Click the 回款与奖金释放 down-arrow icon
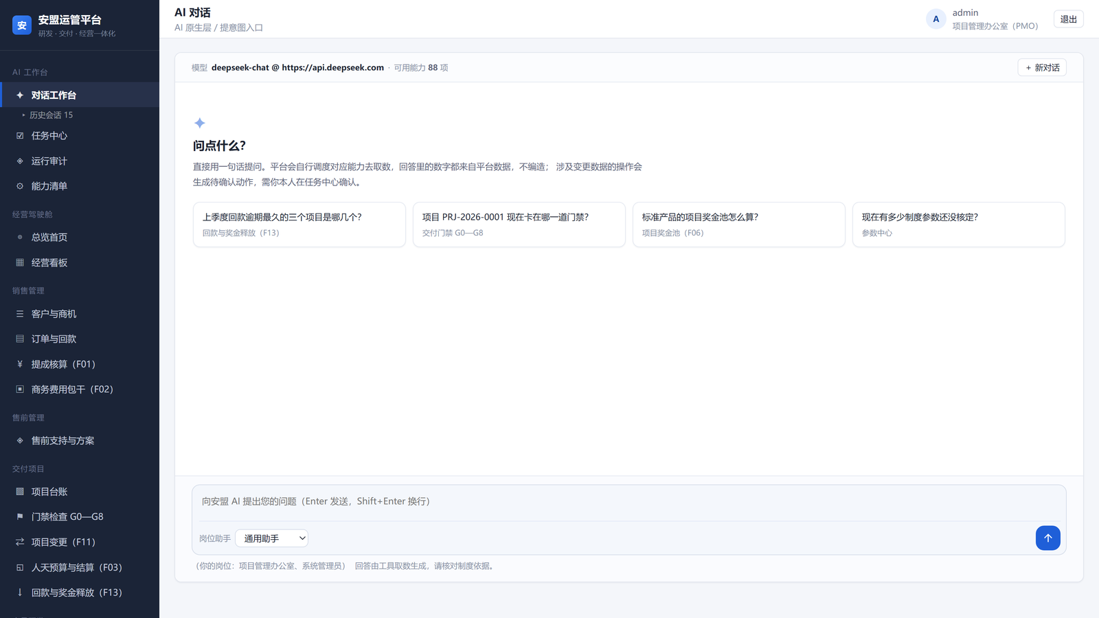 click(x=20, y=592)
